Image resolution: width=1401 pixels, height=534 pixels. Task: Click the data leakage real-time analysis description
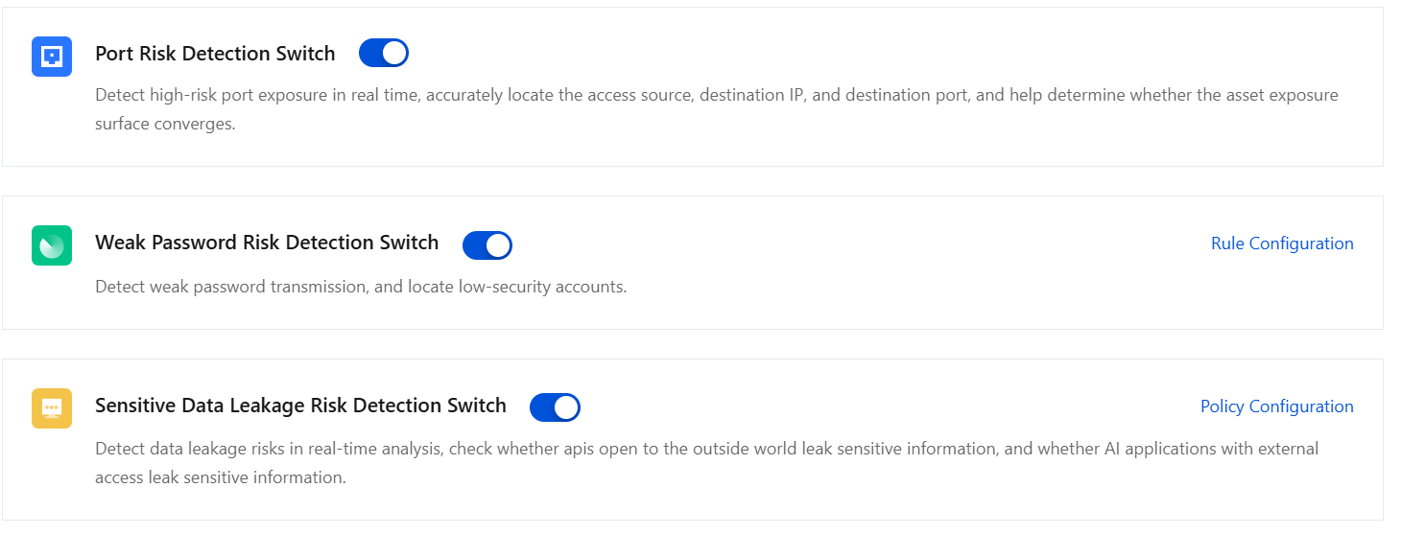pyautogui.click(x=706, y=449)
